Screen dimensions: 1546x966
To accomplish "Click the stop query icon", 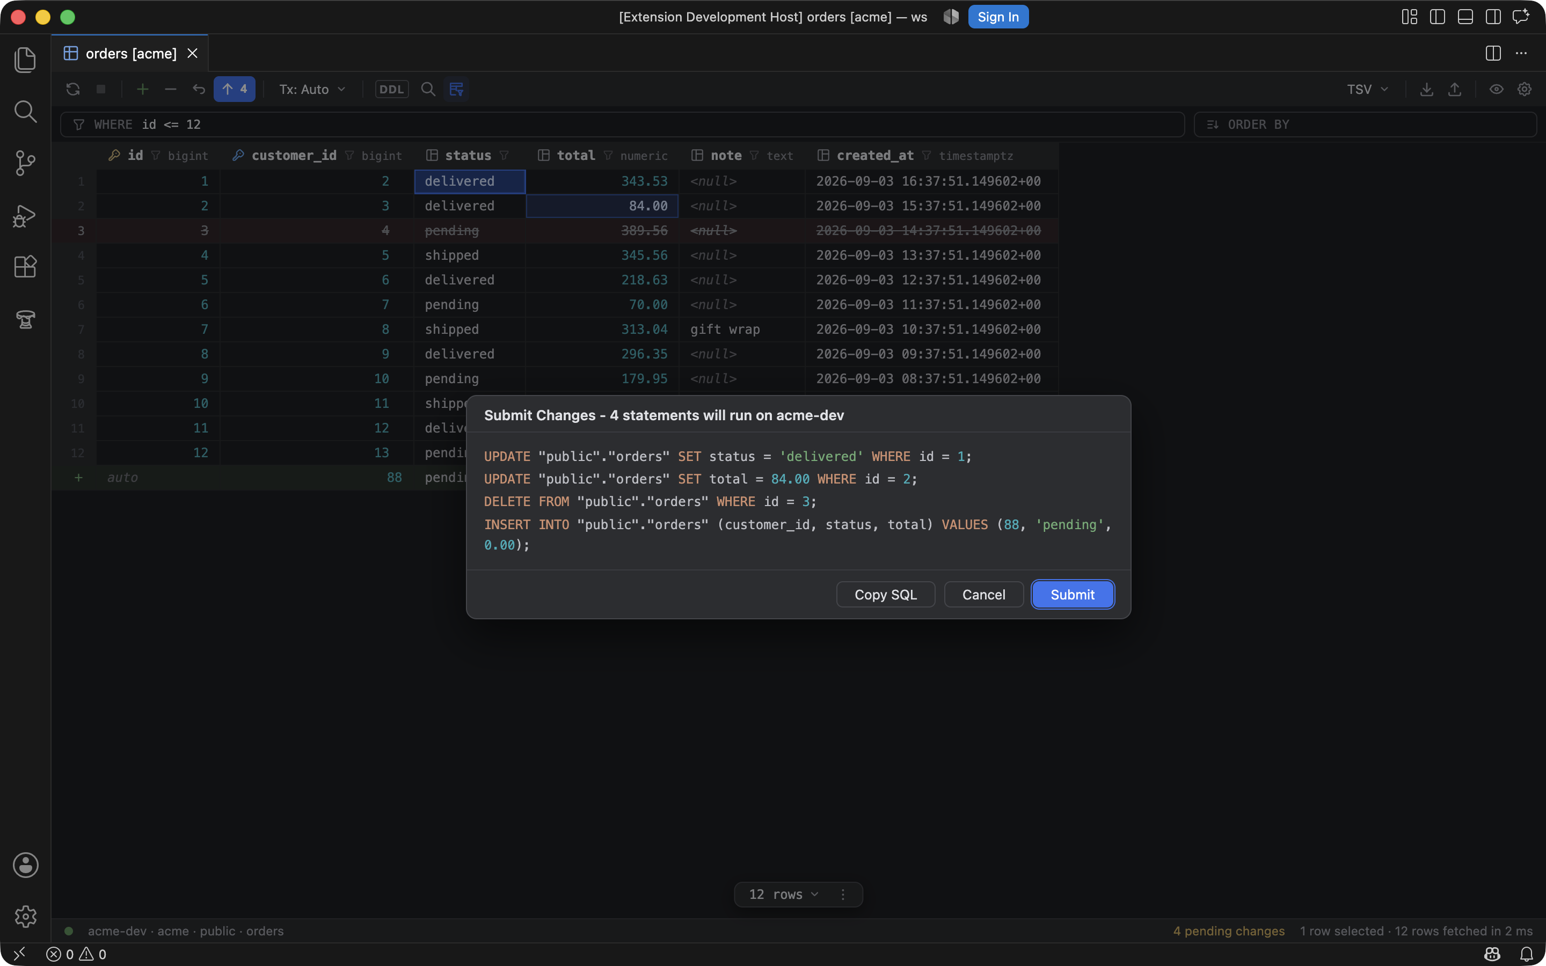I will coord(101,89).
